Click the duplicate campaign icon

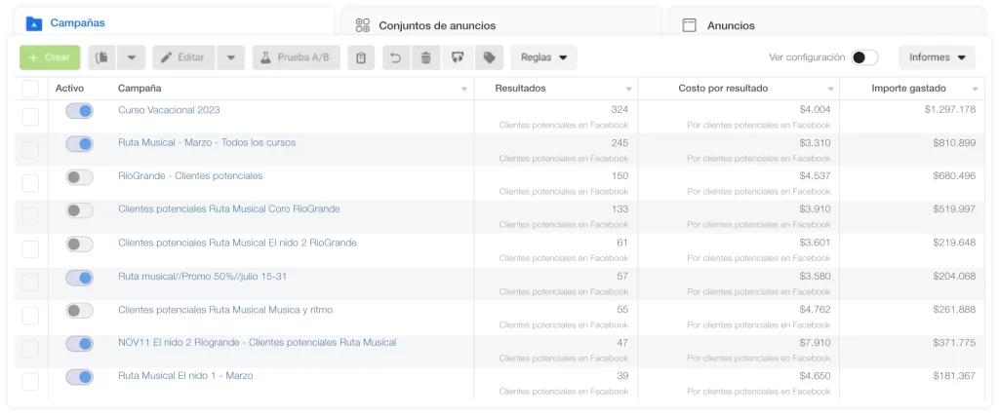[102, 57]
